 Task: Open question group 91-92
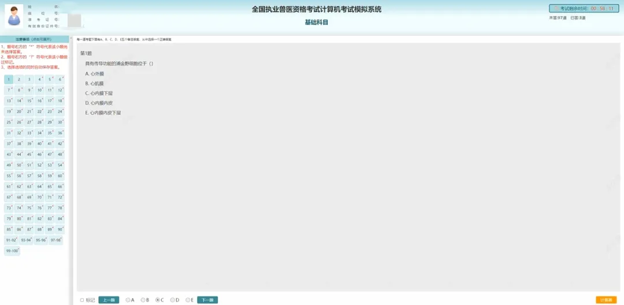click(11, 240)
